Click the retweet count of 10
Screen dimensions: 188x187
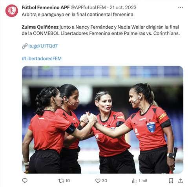tap(68, 181)
